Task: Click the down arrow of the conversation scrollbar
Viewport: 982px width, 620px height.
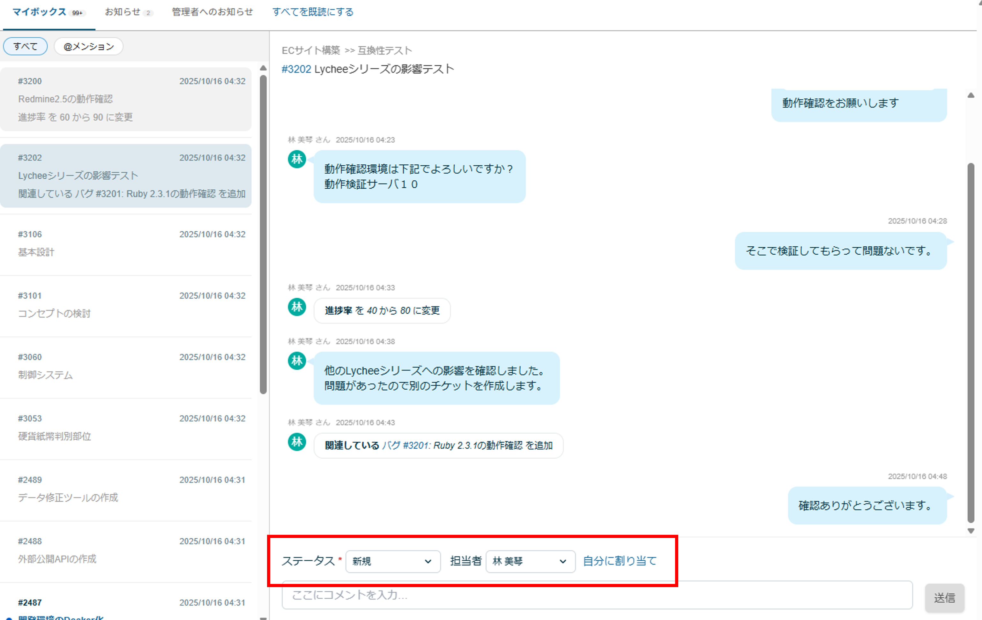Action: tap(971, 531)
